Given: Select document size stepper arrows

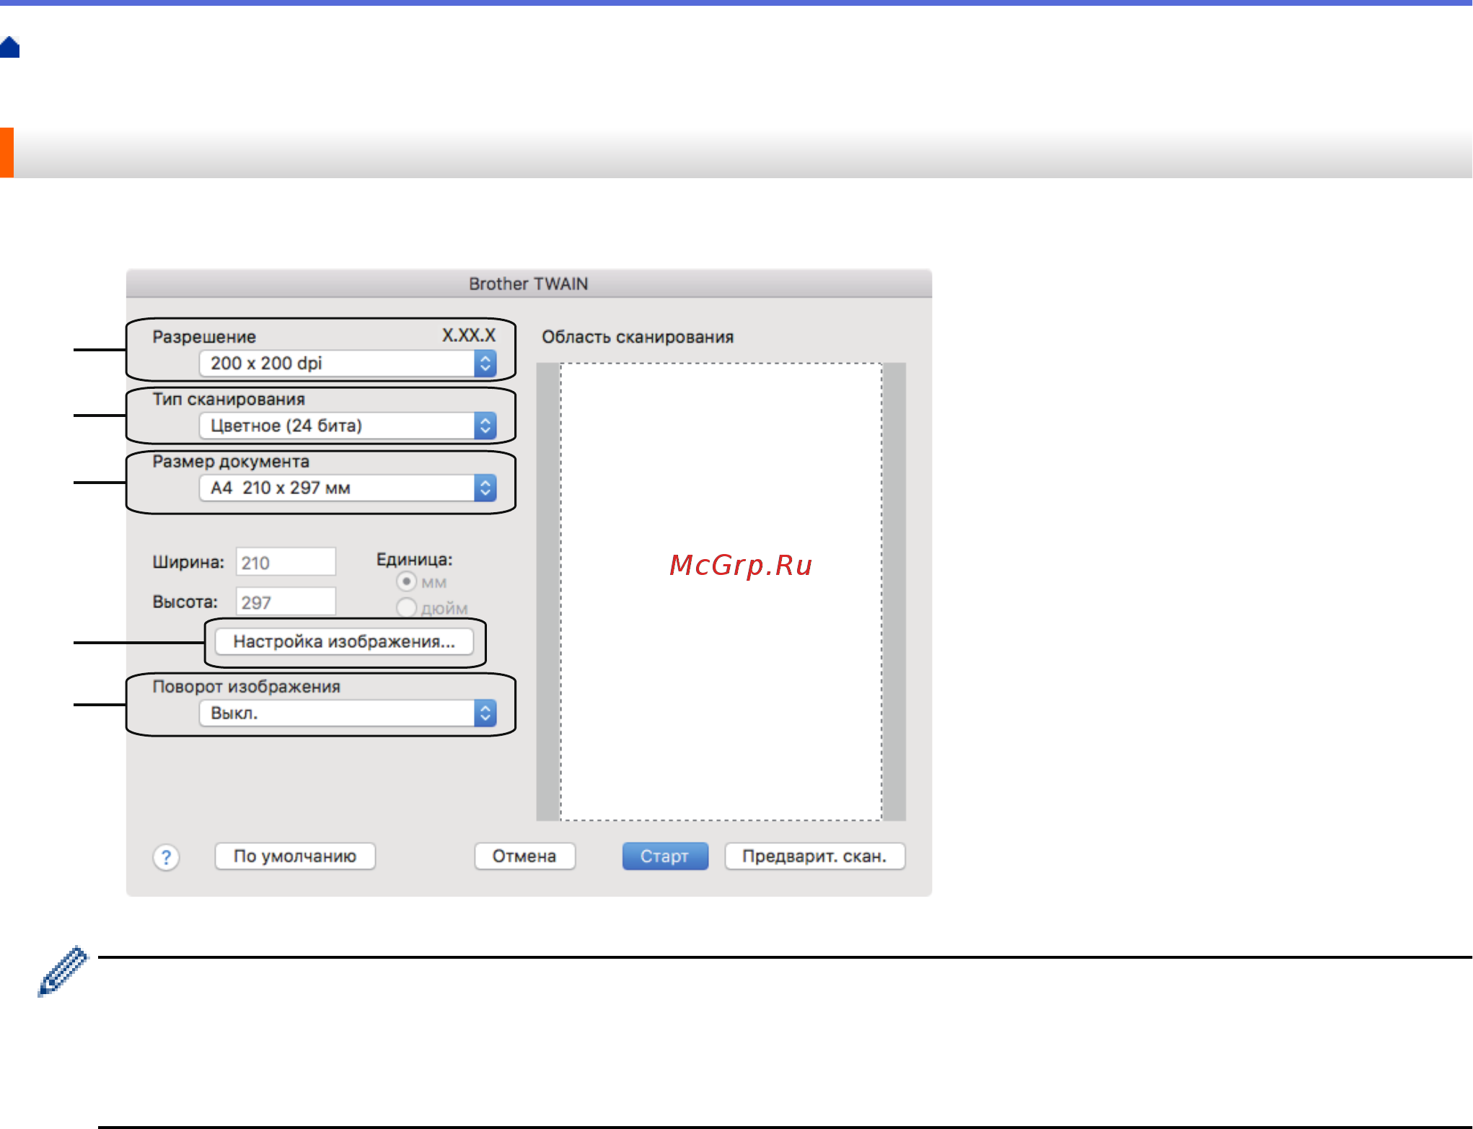Looking at the screenshot, I should click(x=485, y=488).
